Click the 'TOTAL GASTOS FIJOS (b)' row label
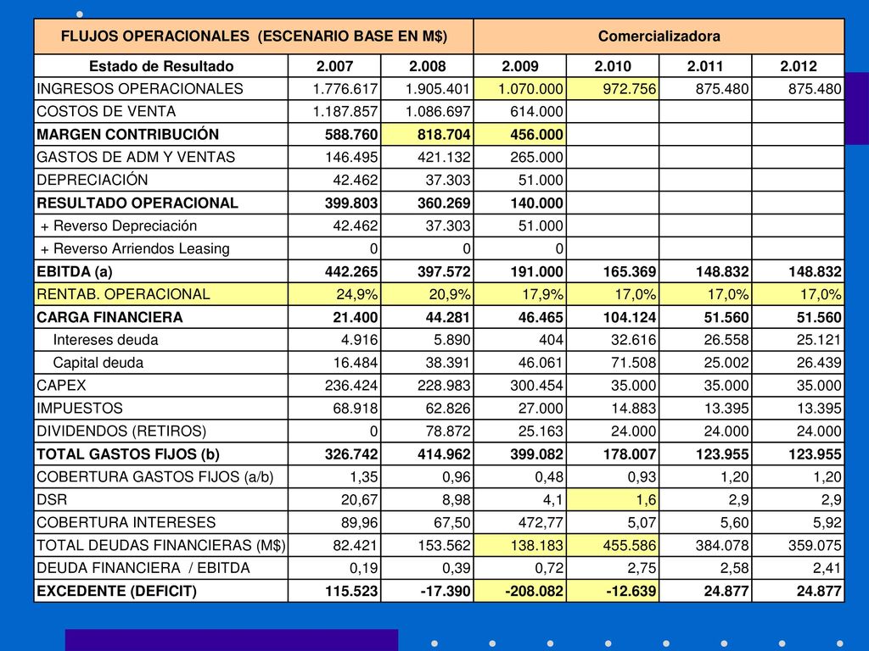Image resolution: width=869 pixels, height=651 pixels. (x=128, y=454)
